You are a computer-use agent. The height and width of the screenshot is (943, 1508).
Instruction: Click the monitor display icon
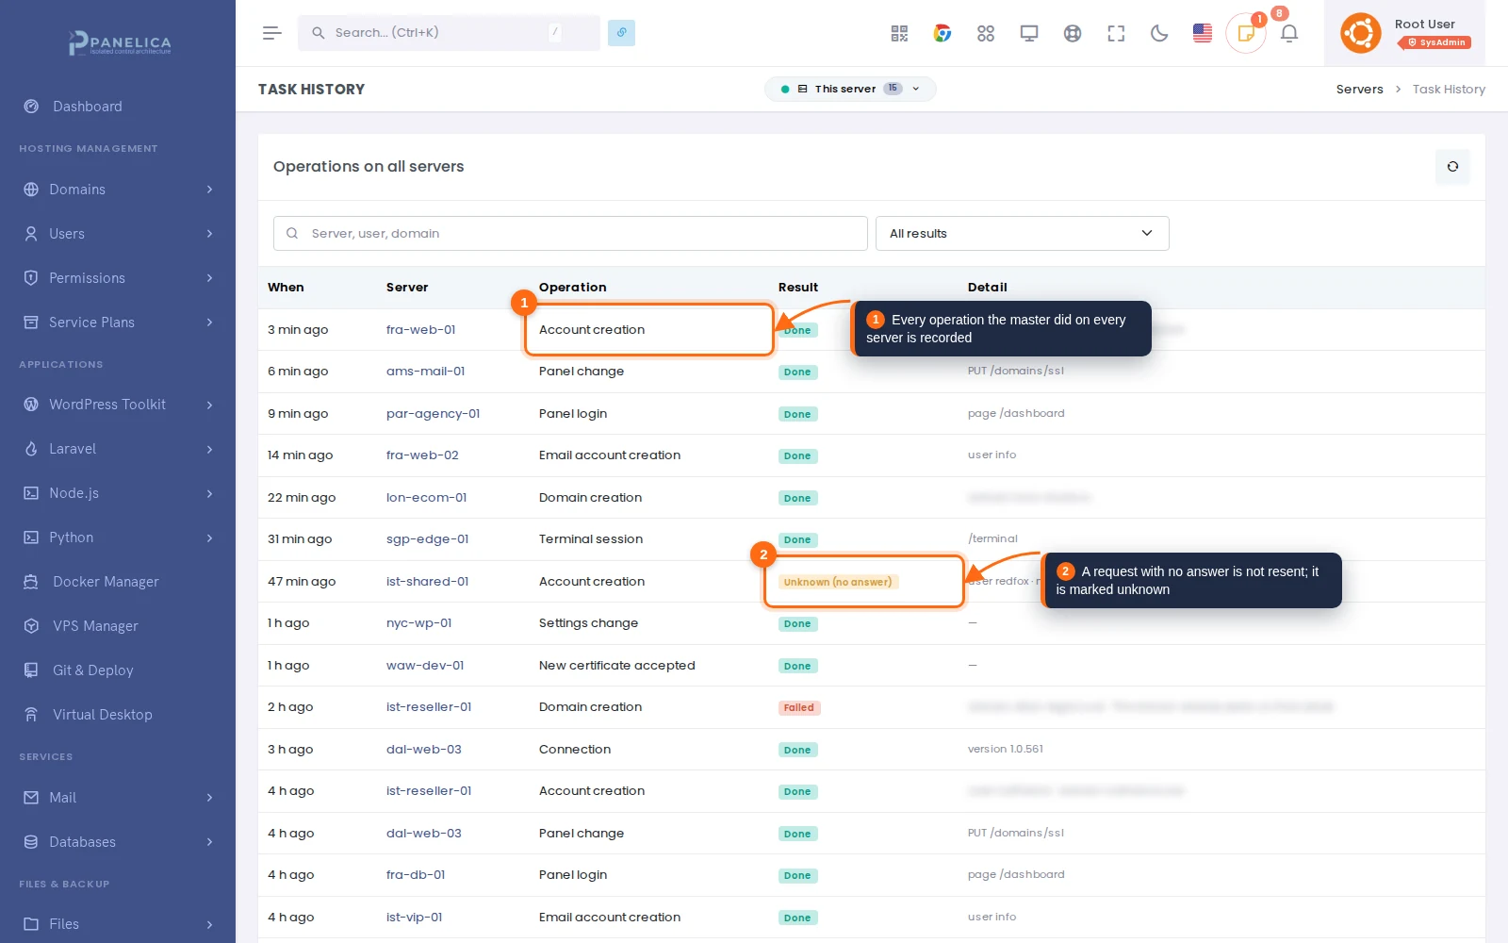coord(1029,34)
